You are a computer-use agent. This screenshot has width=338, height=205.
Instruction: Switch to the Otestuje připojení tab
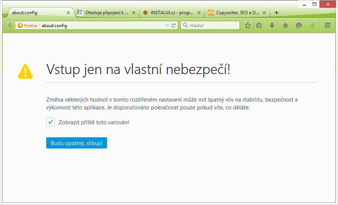pos(107,13)
